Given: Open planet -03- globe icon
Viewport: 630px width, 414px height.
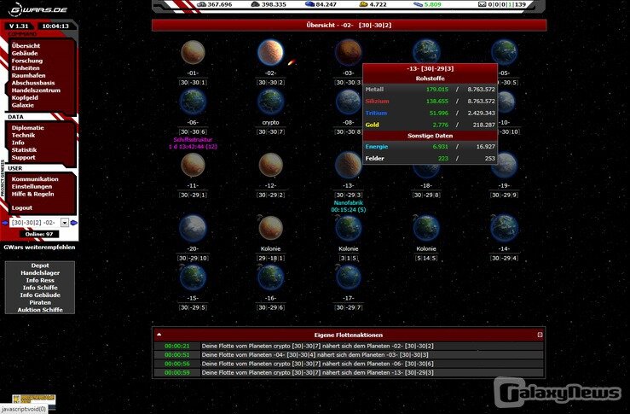Looking at the screenshot, I should 349,52.
